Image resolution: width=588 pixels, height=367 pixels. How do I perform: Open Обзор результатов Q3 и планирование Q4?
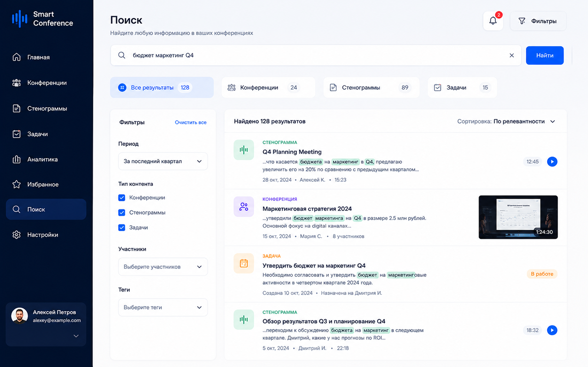tap(324, 321)
